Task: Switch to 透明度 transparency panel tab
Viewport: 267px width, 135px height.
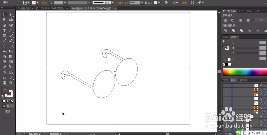Action: [243, 80]
